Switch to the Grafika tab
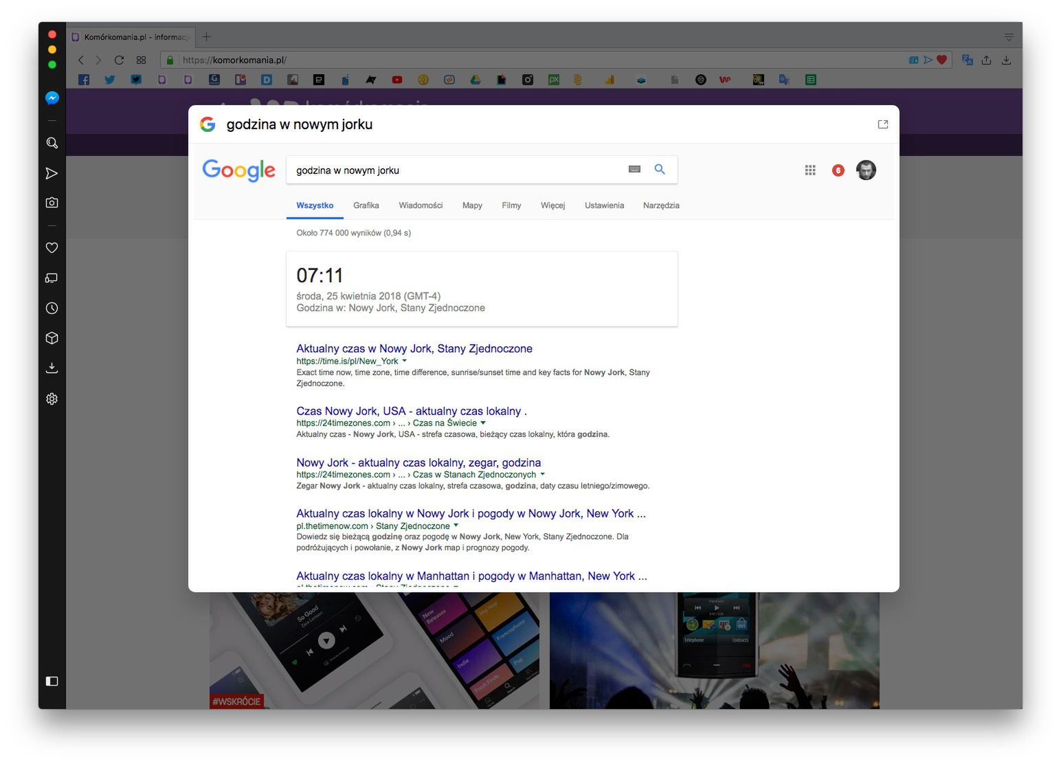The height and width of the screenshot is (764, 1061). click(x=366, y=205)
